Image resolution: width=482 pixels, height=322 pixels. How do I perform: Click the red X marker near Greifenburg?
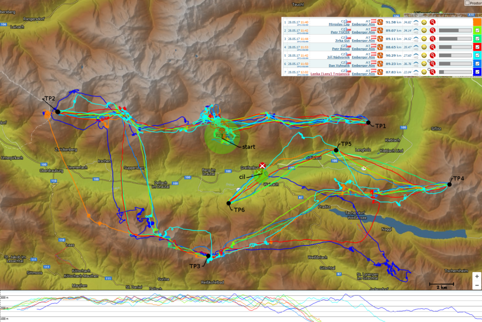[x=263, y=165]
